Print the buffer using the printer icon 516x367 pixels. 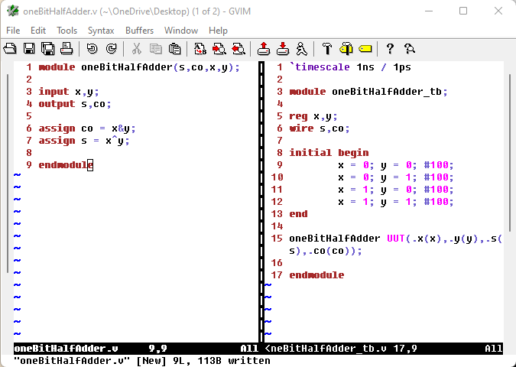(x=66, y=49)
